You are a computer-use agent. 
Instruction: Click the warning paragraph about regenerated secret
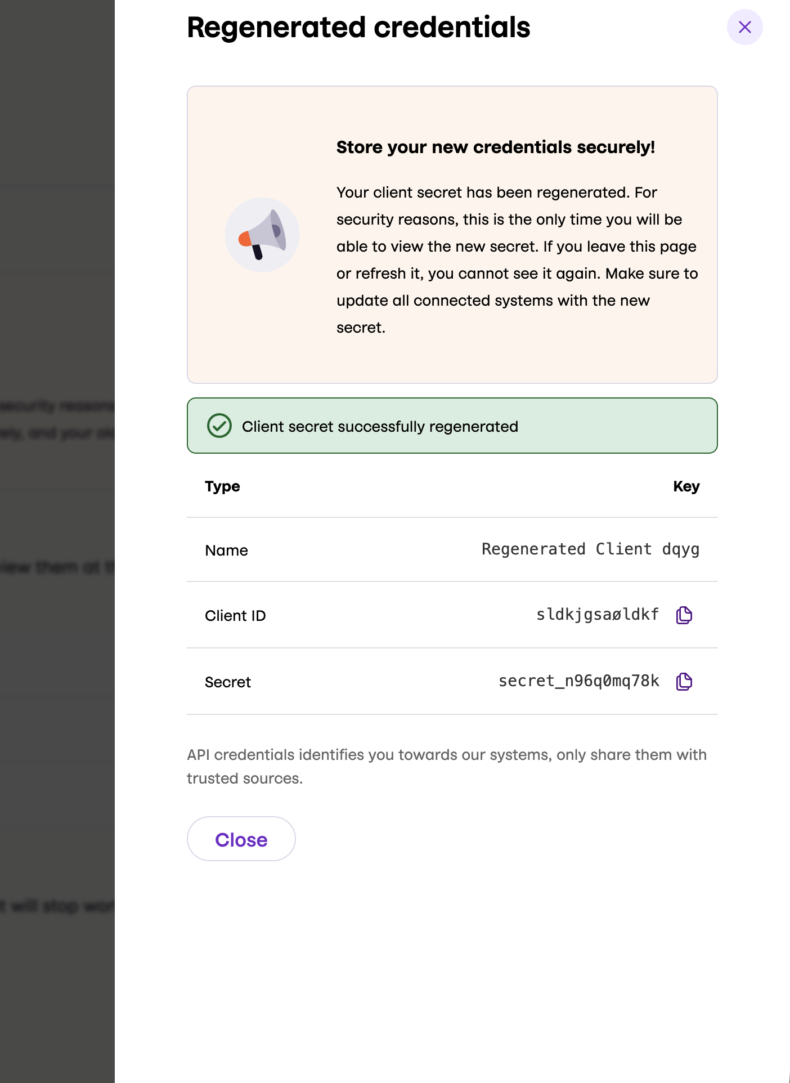(x=517, y=260)
